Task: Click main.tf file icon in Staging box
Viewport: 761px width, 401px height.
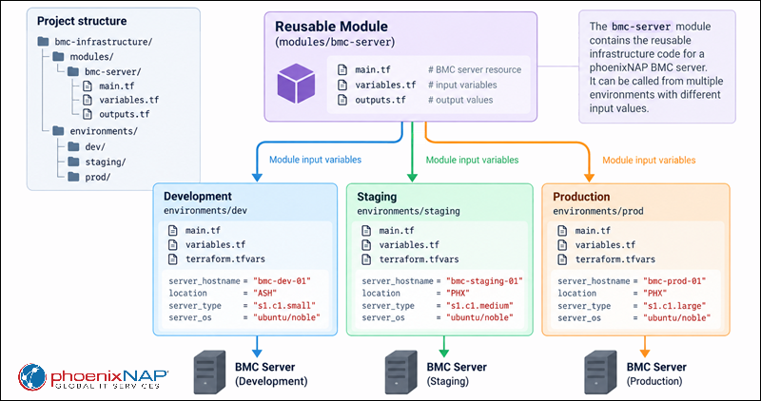Action: 366,230
